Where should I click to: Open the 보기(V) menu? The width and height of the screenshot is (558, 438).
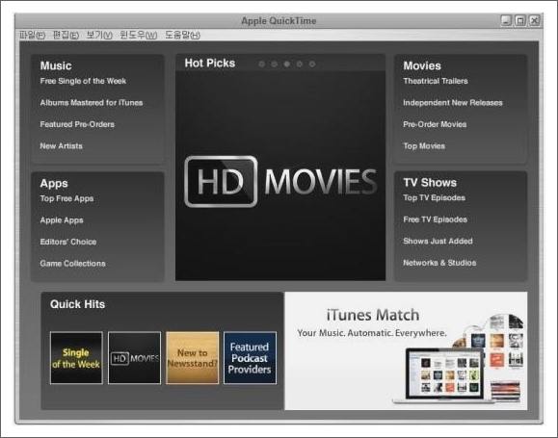[99, 35]
